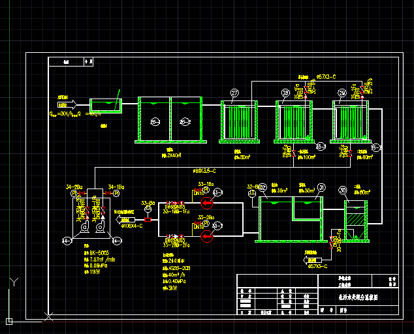Click the blower pressure text 0.06MPa

pos(98,266)
